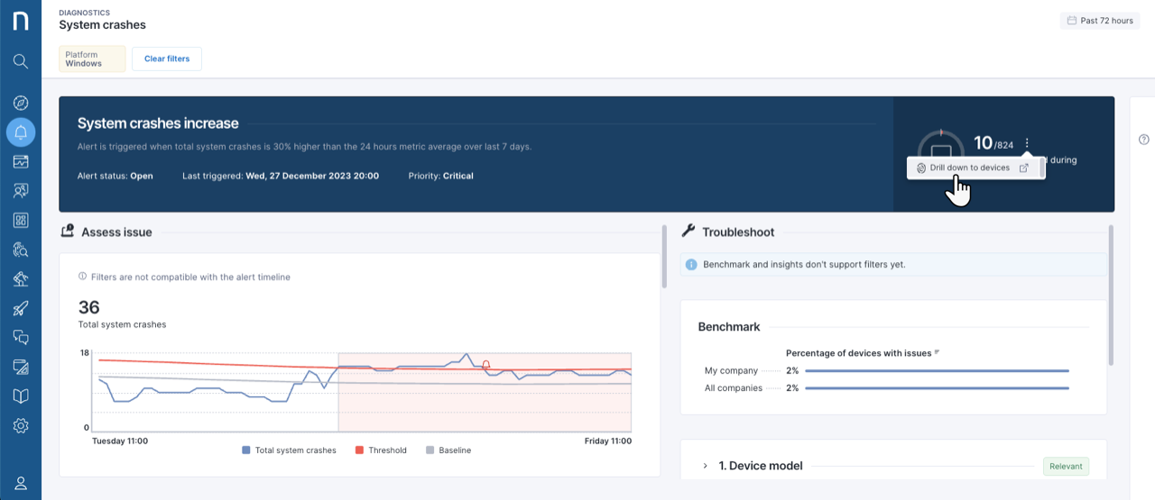Expand the Device model section

[x=706, y=466]
